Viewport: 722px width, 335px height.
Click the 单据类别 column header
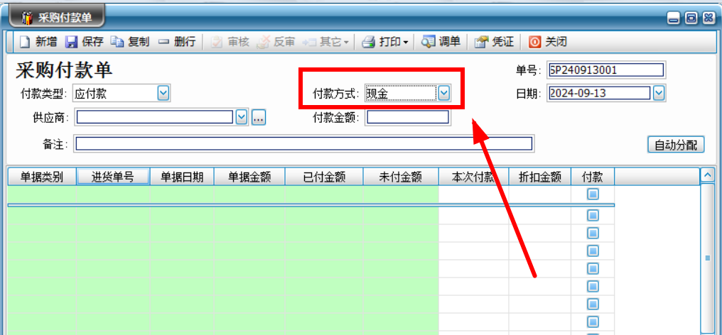pyautogui.click(x=42, y=177)
